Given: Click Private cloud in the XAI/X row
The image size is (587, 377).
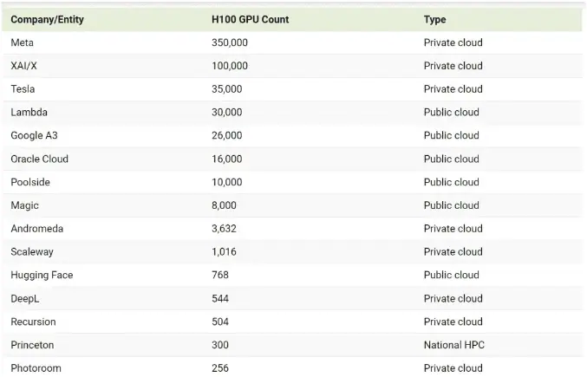Looking at the screenshot, I should pyautogui.click(x=453, y=66).
